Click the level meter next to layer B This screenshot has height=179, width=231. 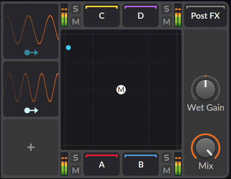178,164
